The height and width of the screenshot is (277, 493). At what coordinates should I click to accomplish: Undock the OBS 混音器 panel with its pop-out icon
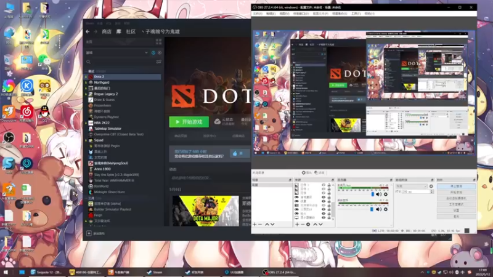391,180
